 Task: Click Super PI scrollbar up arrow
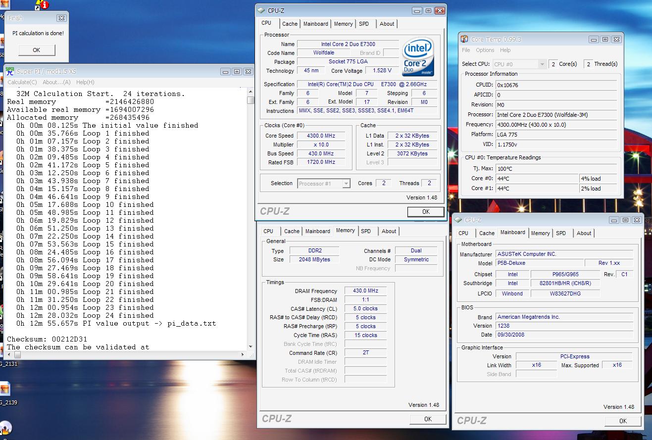(x=251, y=92)
